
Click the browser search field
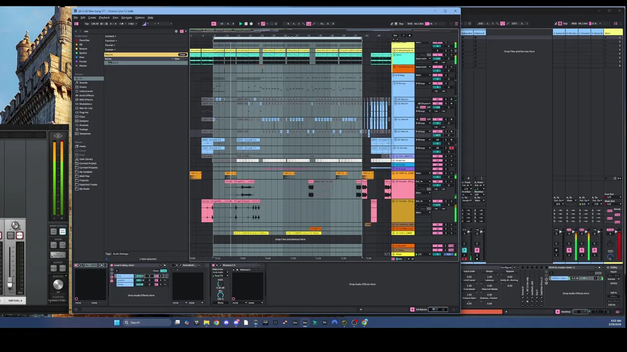(x=129, y=31)
